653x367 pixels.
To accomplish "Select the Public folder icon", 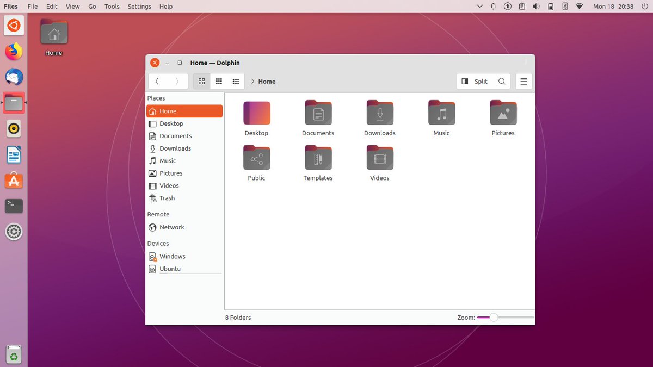I will pos(256,158).
